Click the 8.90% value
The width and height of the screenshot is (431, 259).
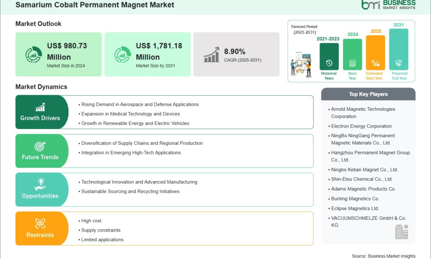coord(235,51)
